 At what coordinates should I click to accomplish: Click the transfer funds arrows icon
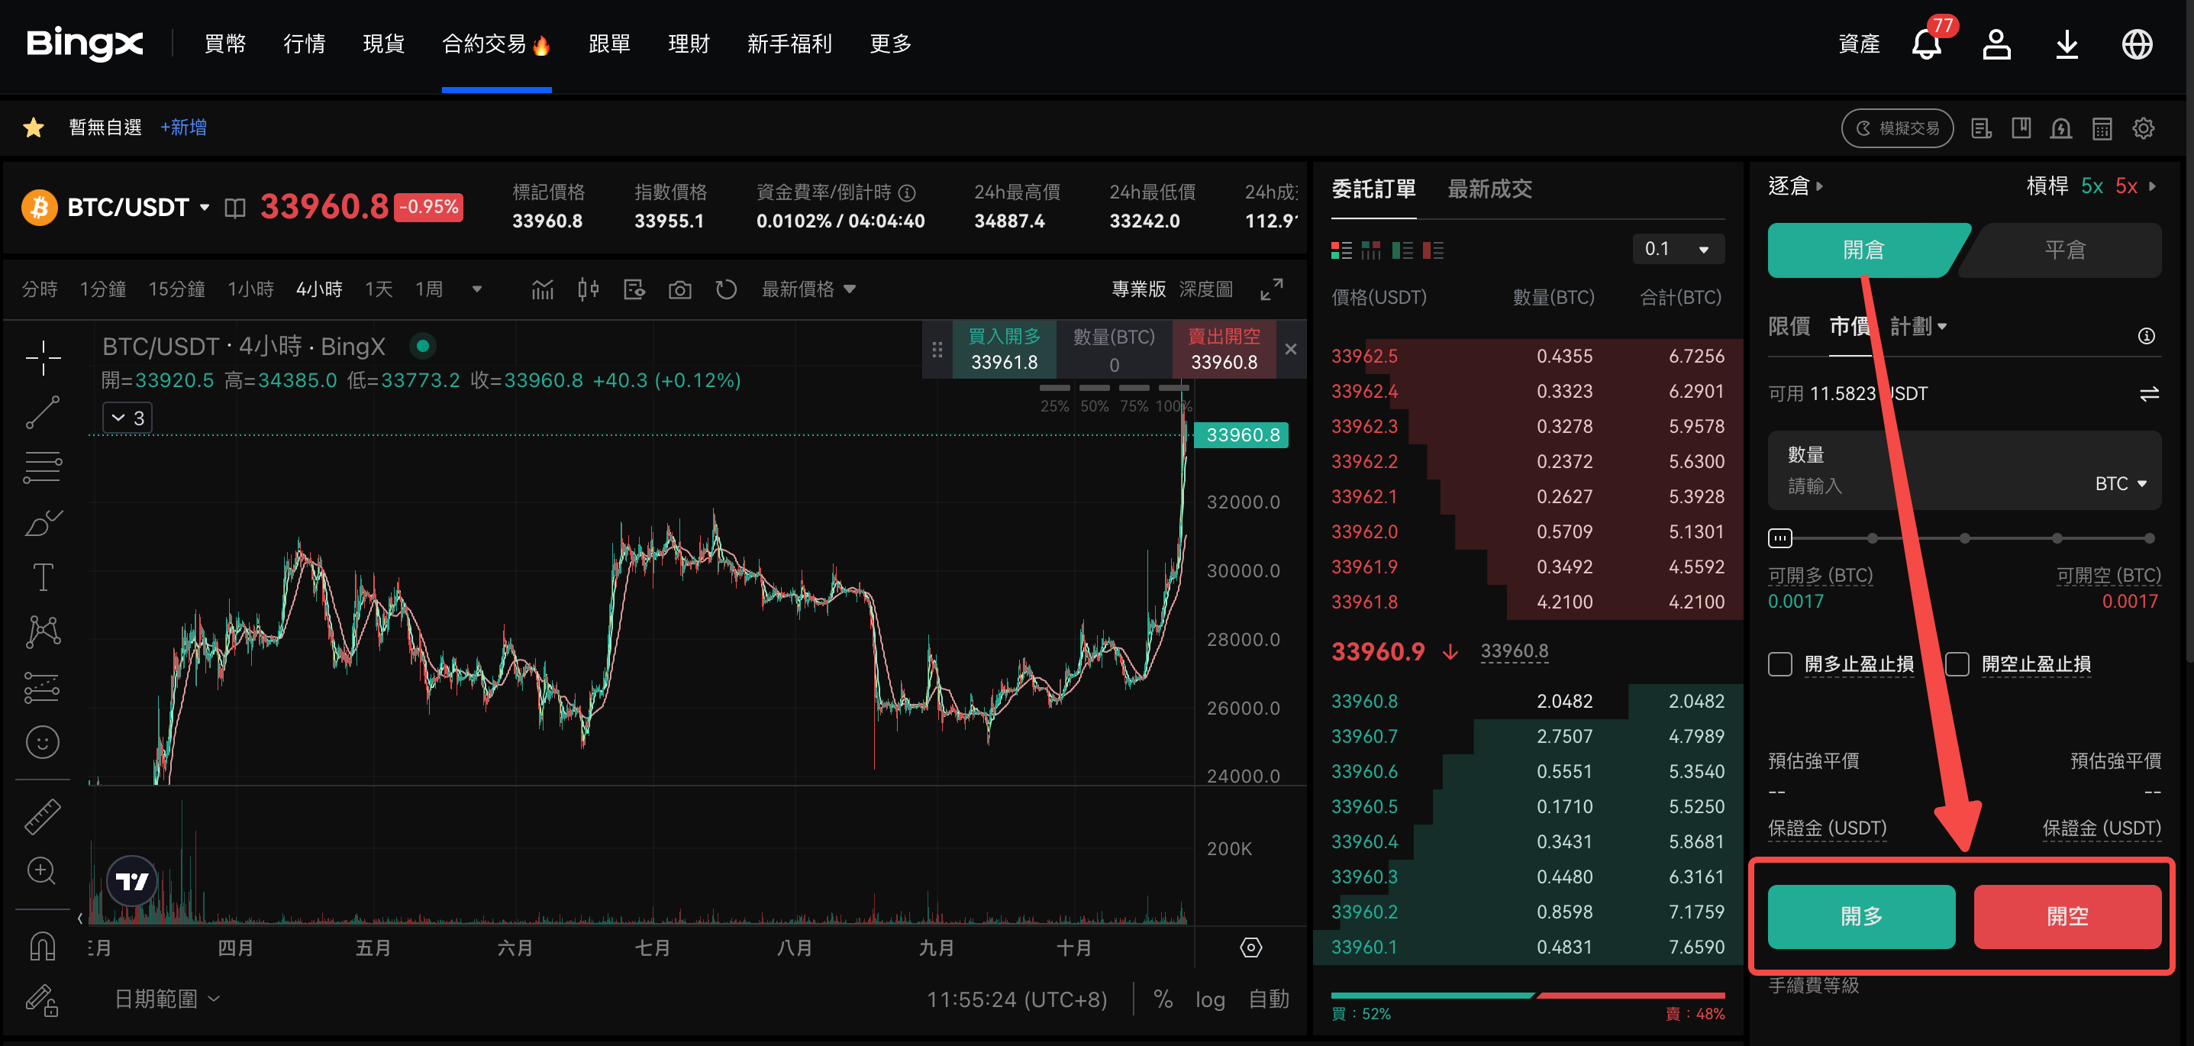coord(2149,393)
